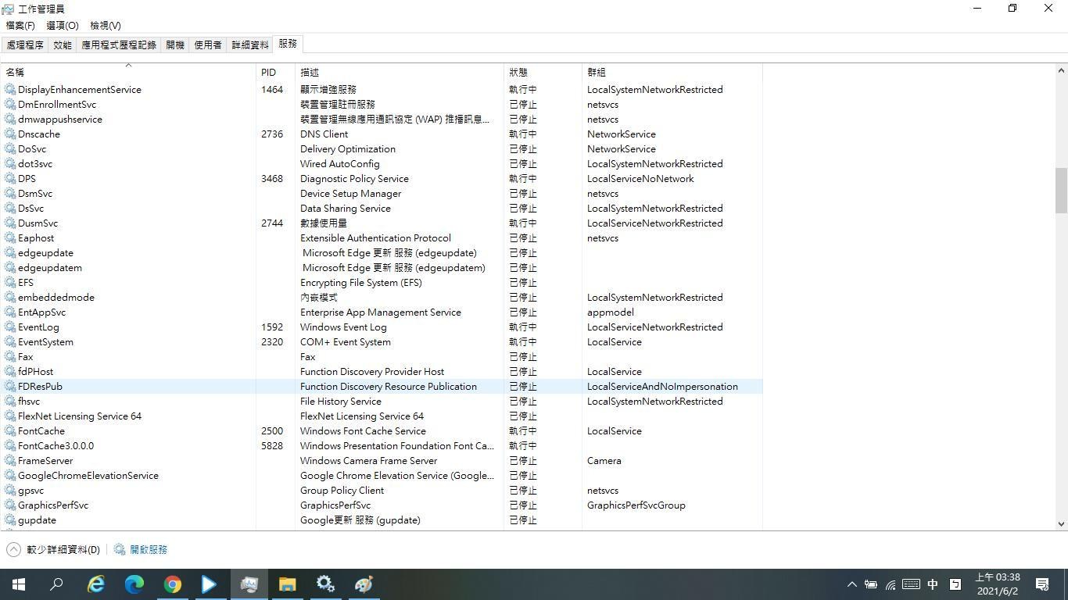Launch Internet Explorer from the taskbar
This screenshot has height=600, width=1068.
tap(95, 584)
